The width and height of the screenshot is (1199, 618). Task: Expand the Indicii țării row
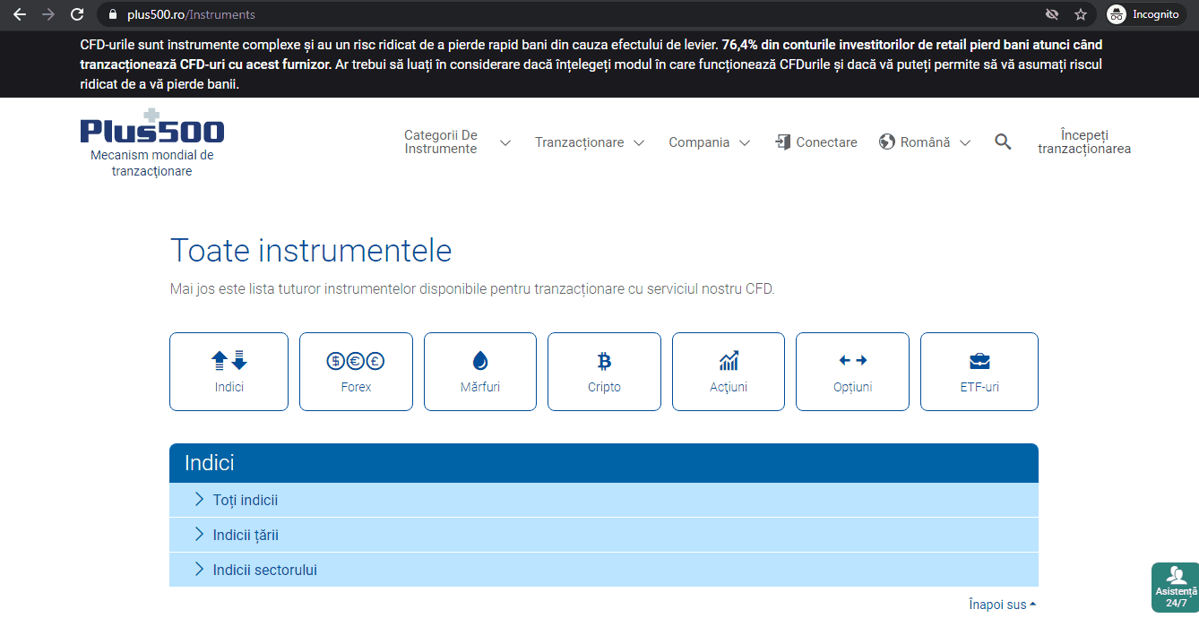coord(245,535)
